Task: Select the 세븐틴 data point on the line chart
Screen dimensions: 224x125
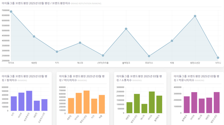Action: coord(34,36)
